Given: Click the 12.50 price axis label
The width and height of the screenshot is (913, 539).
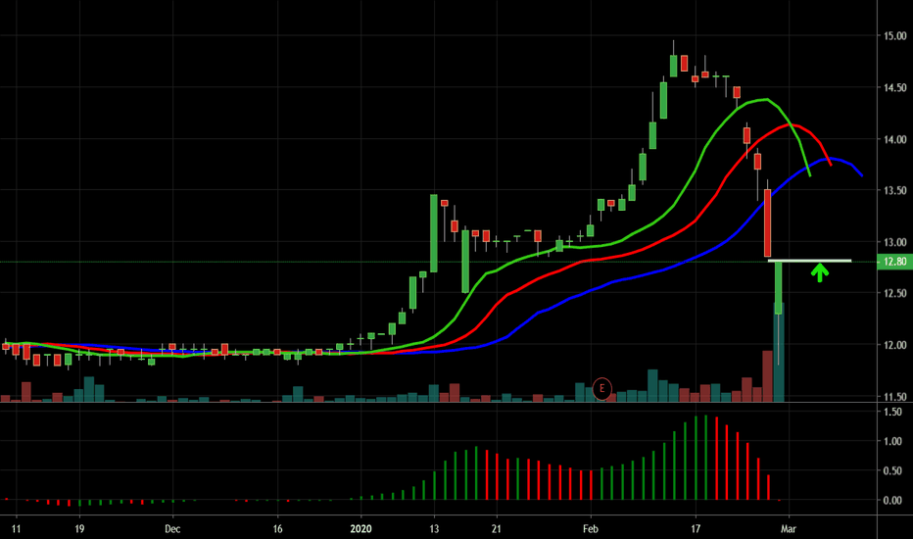Looking at the screenshot, I should [895, 293].
